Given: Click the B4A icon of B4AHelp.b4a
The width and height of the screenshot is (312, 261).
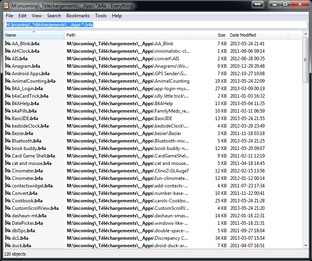Looking at the screenshot, I should click(8, 103).
